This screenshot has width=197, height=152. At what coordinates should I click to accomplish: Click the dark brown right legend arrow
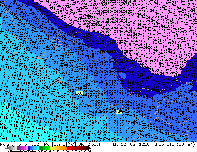click(x=89, y=148)
